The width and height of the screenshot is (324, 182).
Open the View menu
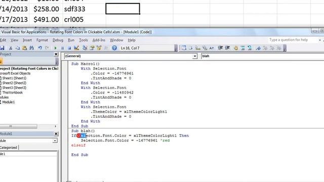pos(15,40)
